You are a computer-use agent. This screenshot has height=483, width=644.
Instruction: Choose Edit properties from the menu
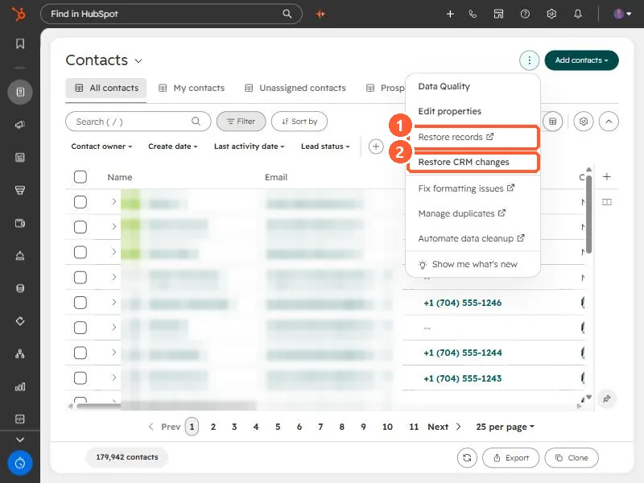(x=473, y=111)
